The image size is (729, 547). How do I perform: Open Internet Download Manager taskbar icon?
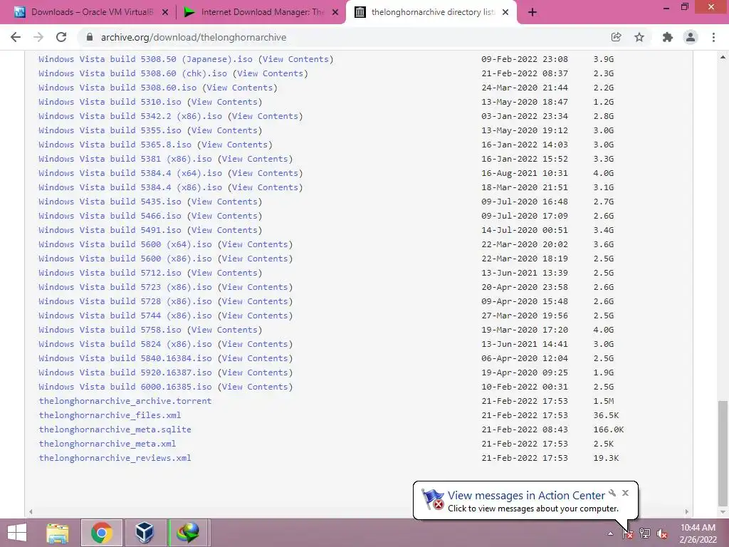click(x=188, y=533)
